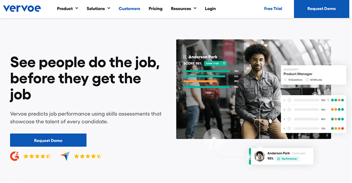This screenshot has width=352, height=183.
Task: Click the orange 89% score progress bar
Action: (x=201, y=81)
